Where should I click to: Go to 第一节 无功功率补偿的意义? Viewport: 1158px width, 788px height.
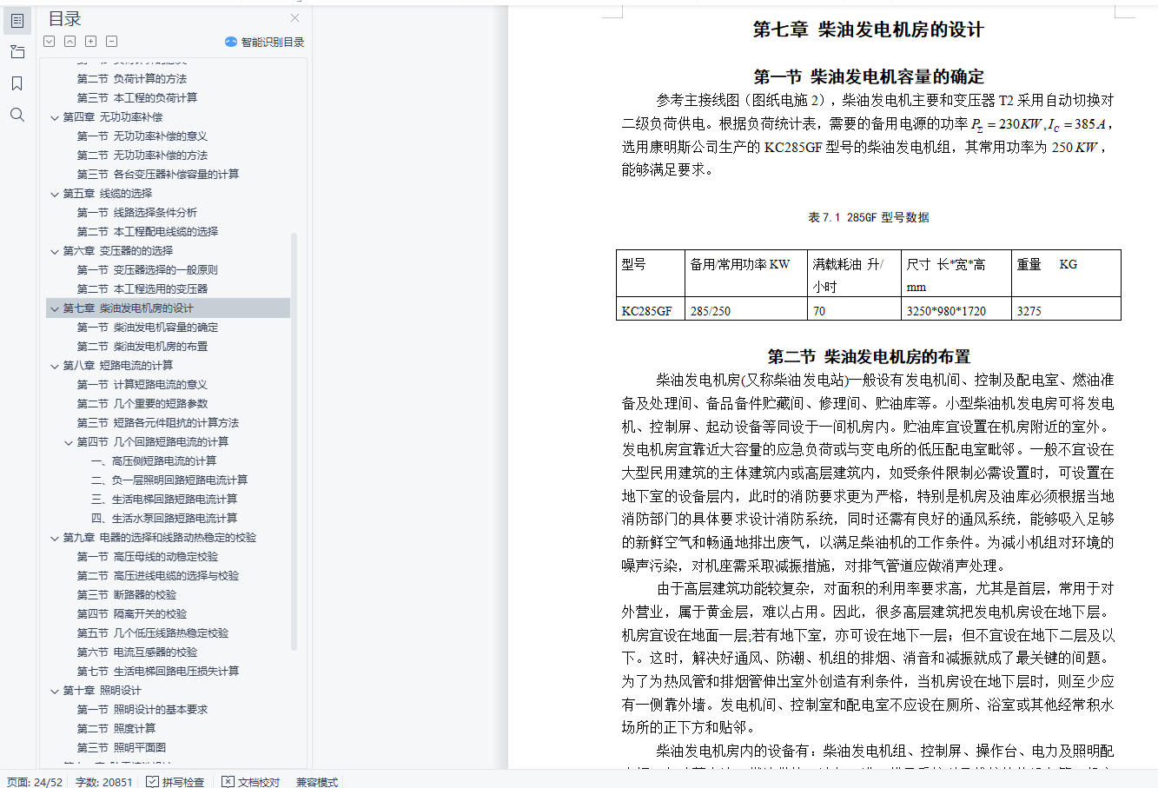tap(142, 136)
